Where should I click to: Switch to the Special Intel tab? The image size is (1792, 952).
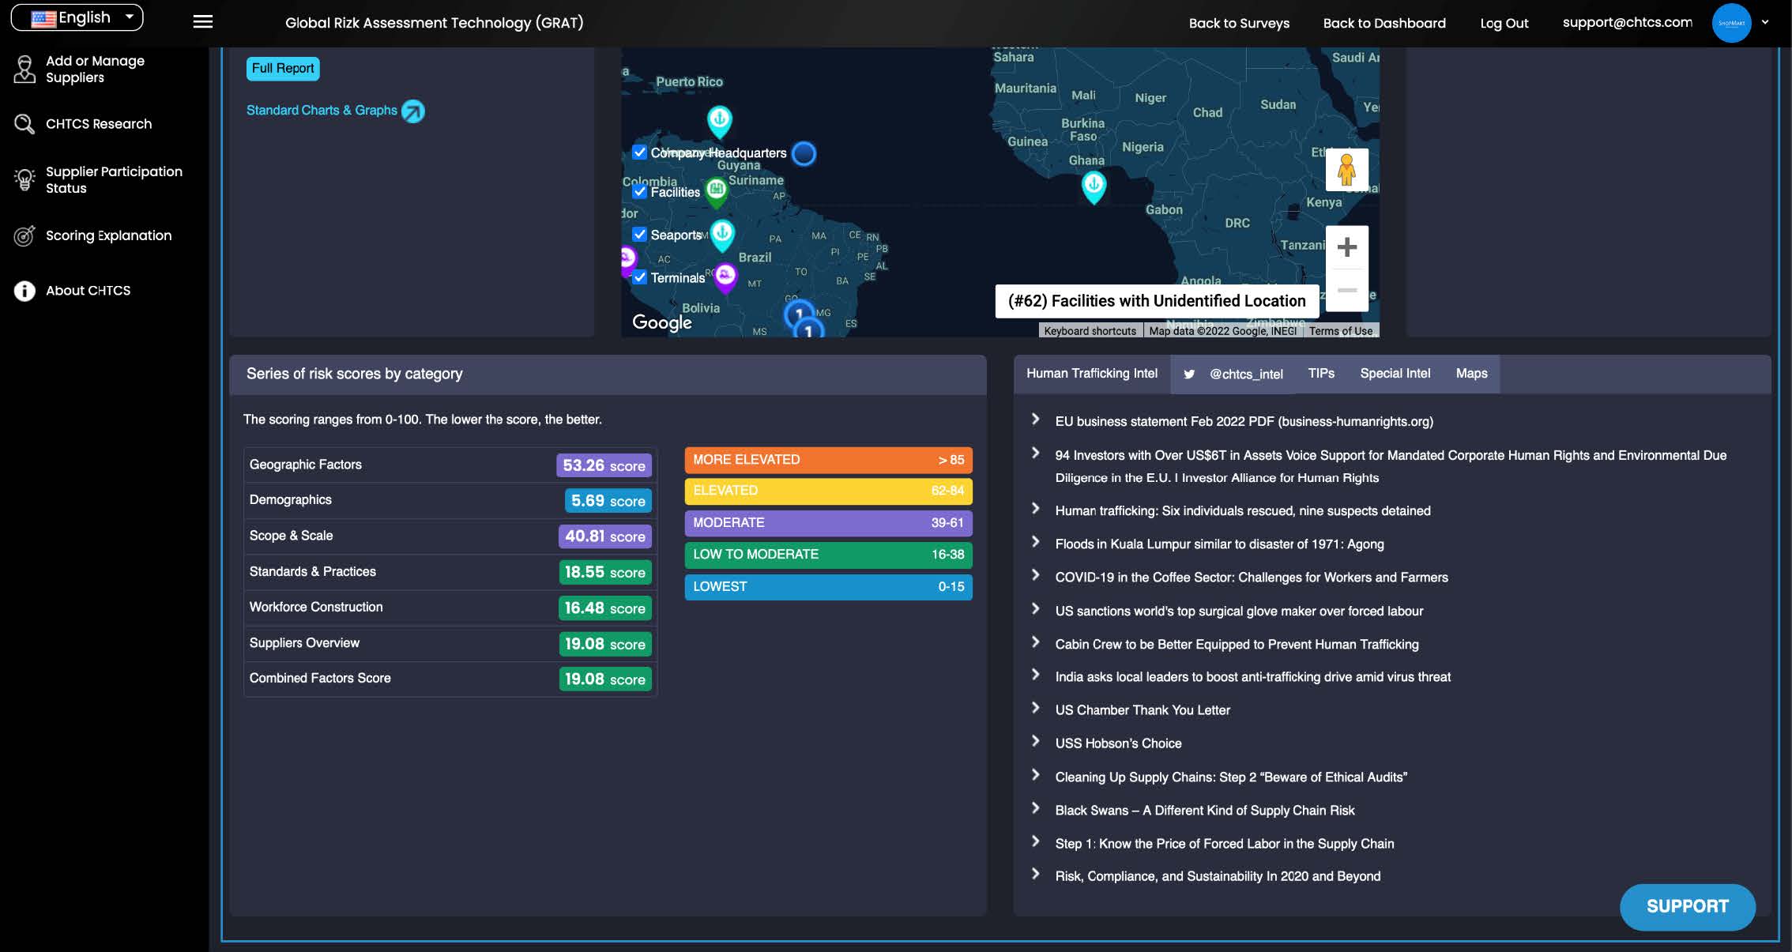tap(1395, 374)
